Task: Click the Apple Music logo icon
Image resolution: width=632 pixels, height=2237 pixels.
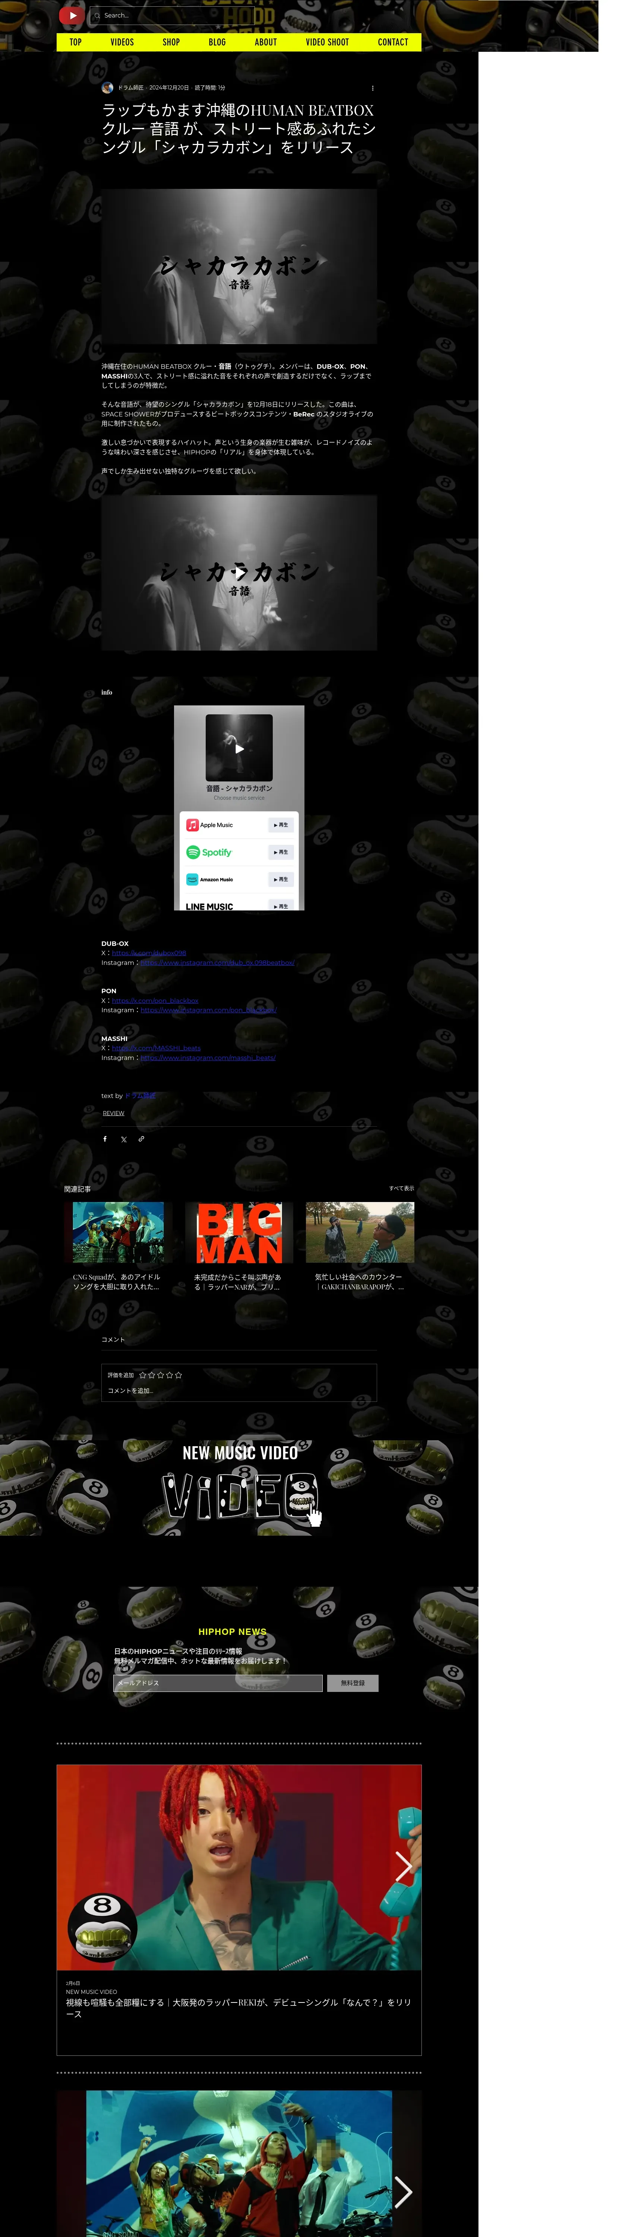Action: coord(192,825)
